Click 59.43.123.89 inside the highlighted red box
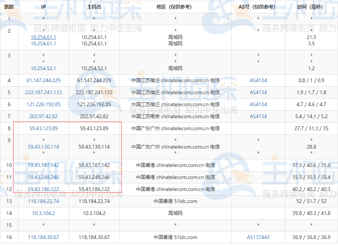The height and width of the screenshot is (245, 338). click(x=43, y=128)
